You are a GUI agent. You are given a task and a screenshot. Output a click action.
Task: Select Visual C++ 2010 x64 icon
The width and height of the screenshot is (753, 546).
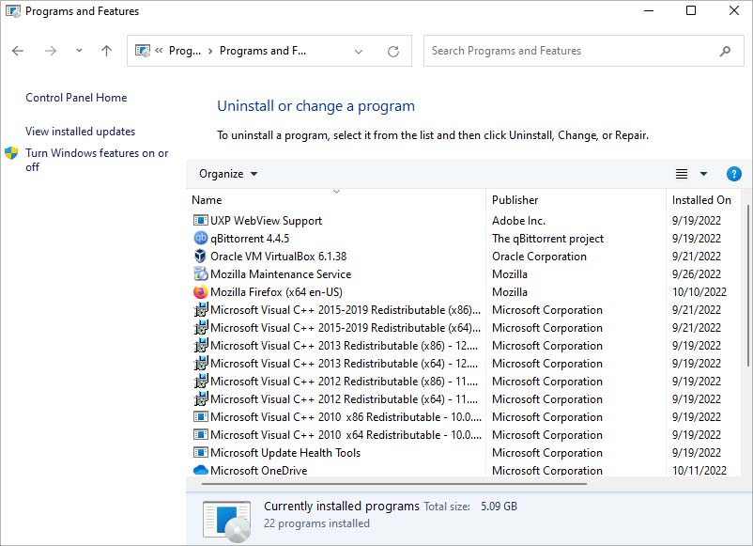point(200,434)
